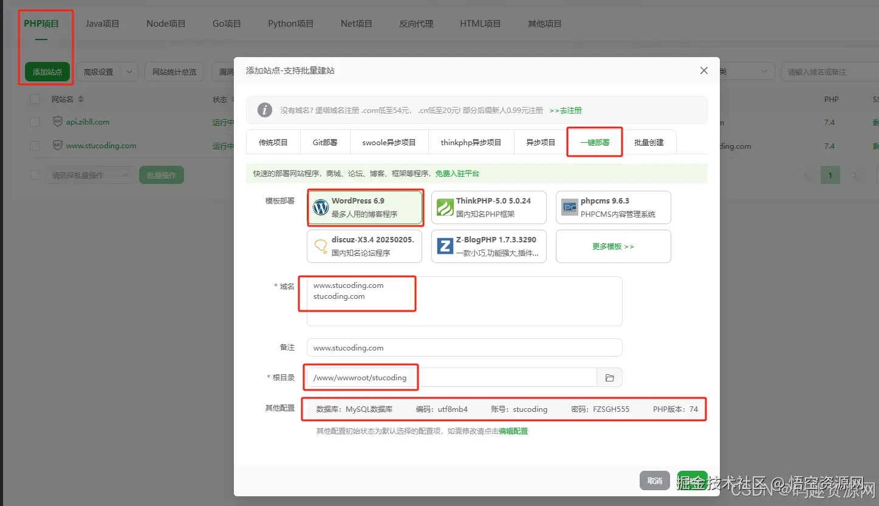Click shield icon next to www.stucoding.com
Screen dimensions: 879x506
point(58,145)
